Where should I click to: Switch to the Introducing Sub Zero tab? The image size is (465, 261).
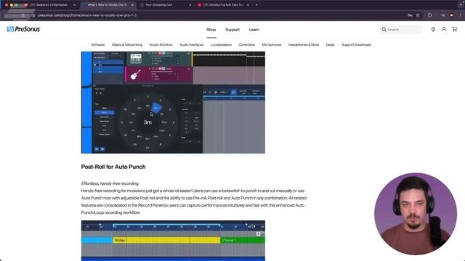pos(224,5)
